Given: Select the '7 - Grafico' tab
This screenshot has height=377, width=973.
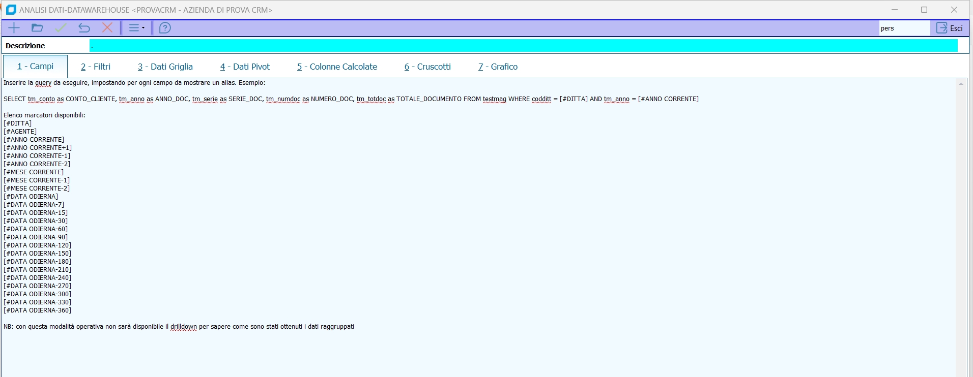Looking at the screenshot, I should [x=498, y=67].
